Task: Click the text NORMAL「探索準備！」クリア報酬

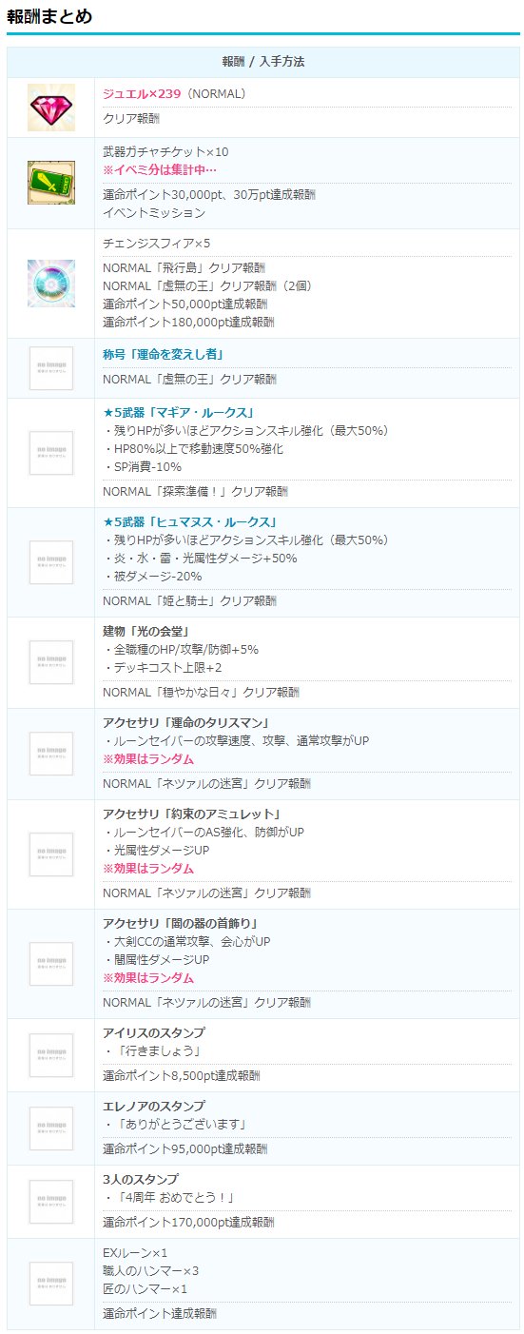Action: coord(195,492)
